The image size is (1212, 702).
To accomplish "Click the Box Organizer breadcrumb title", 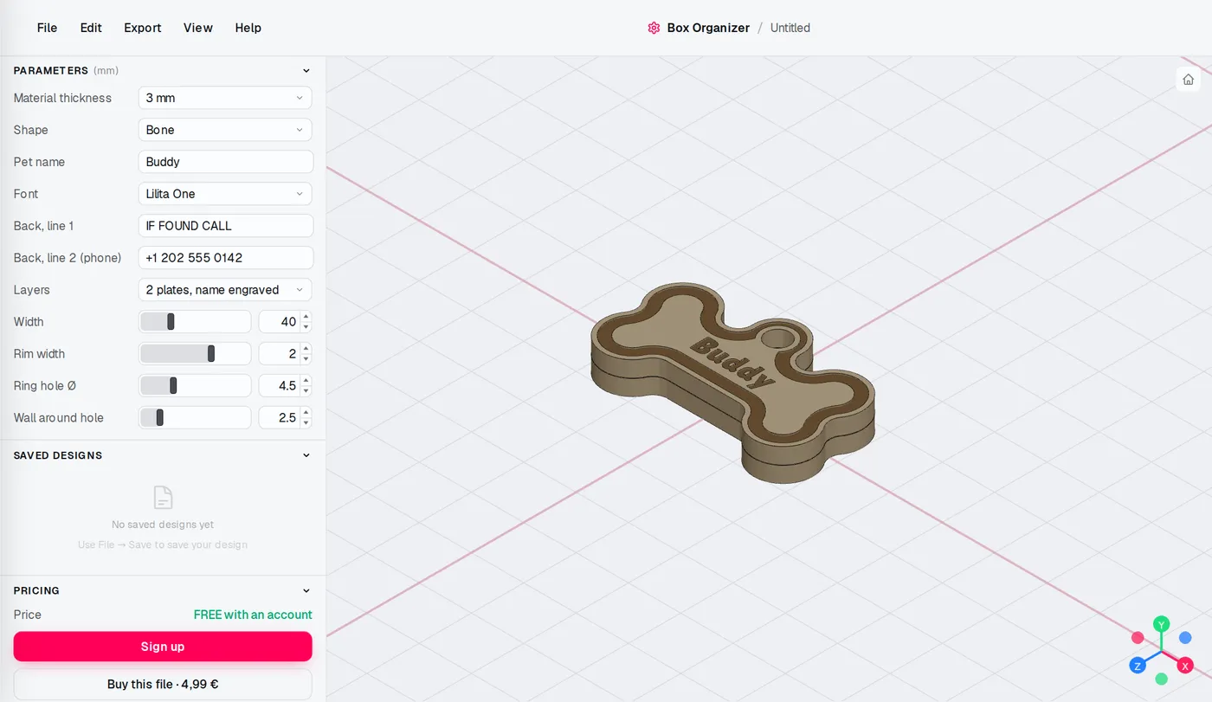I will [708, 28].
